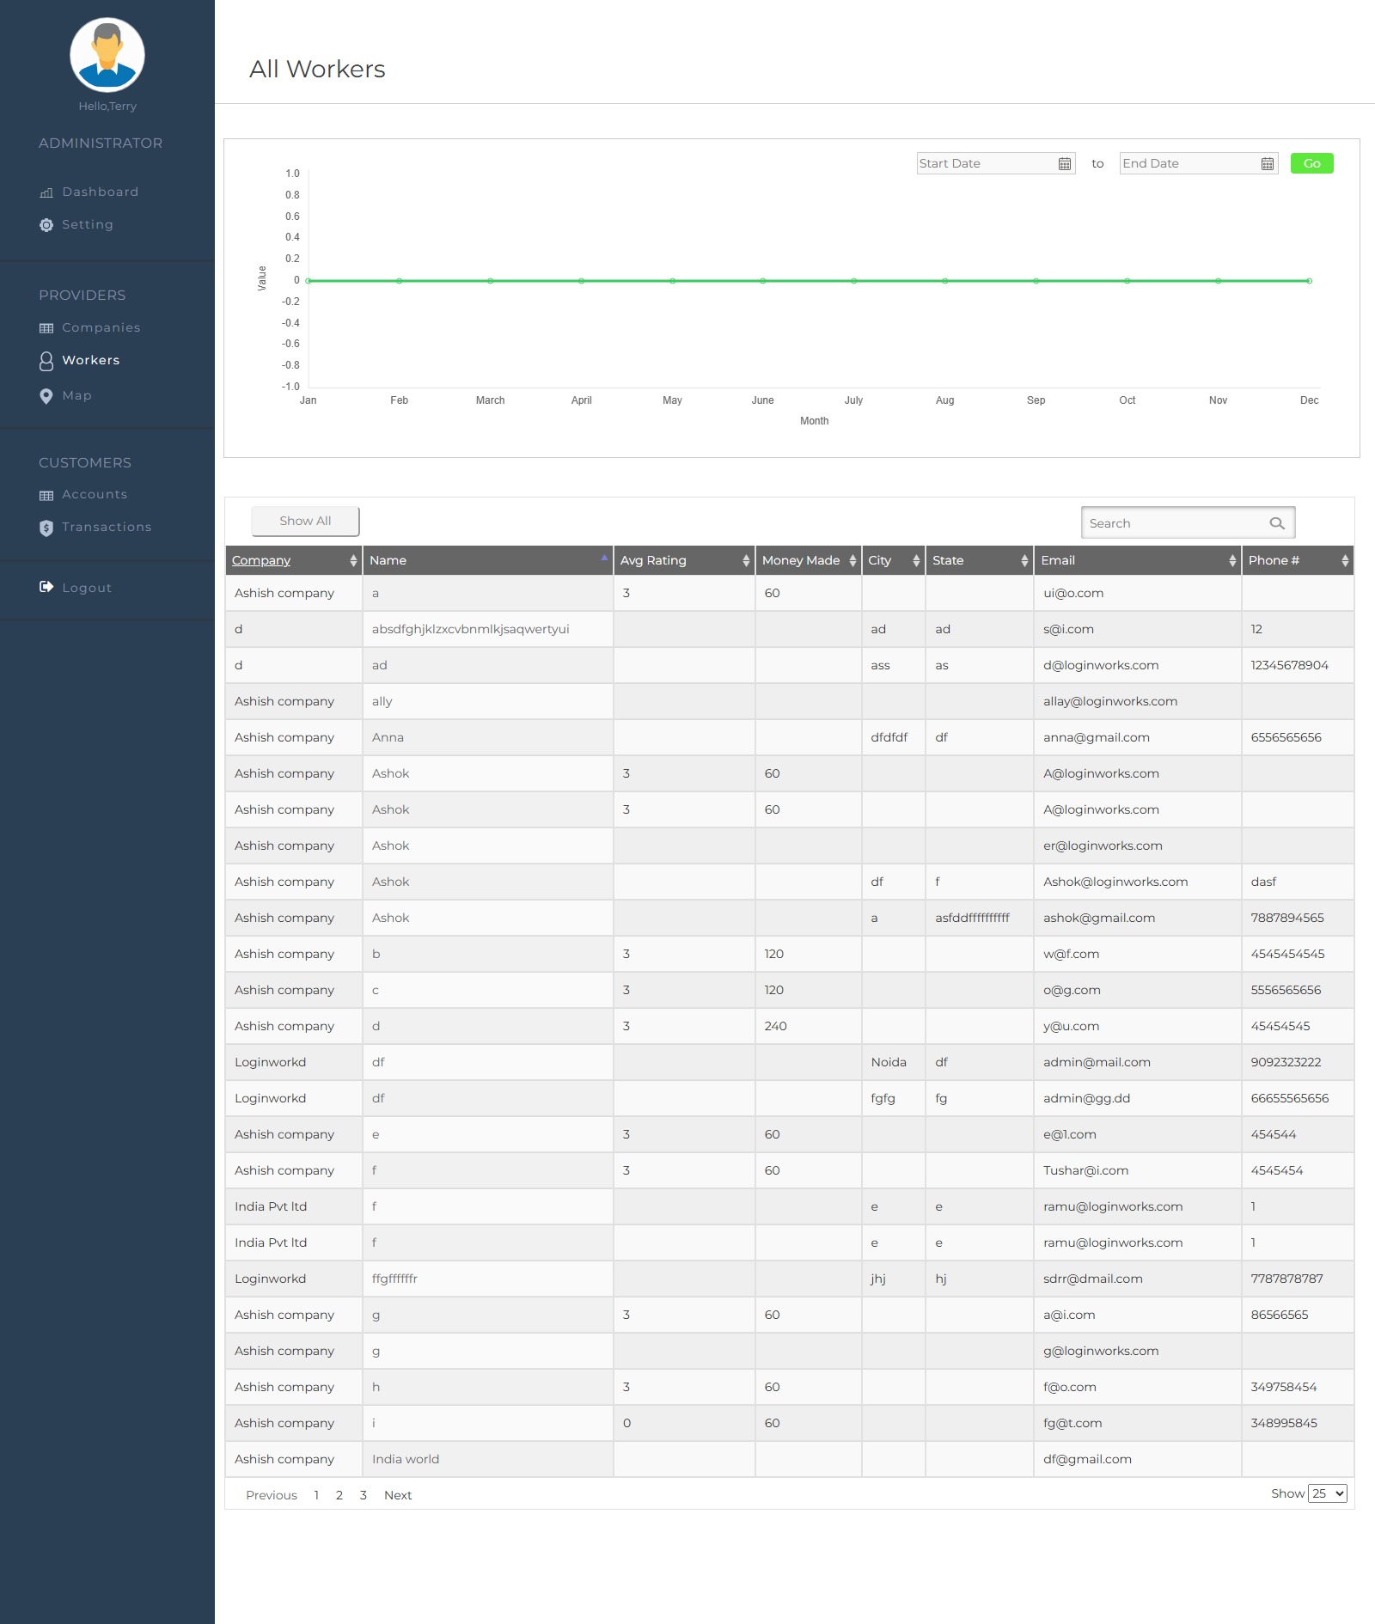
Task: Click the Dec data point on chart
Action: 1309,281
